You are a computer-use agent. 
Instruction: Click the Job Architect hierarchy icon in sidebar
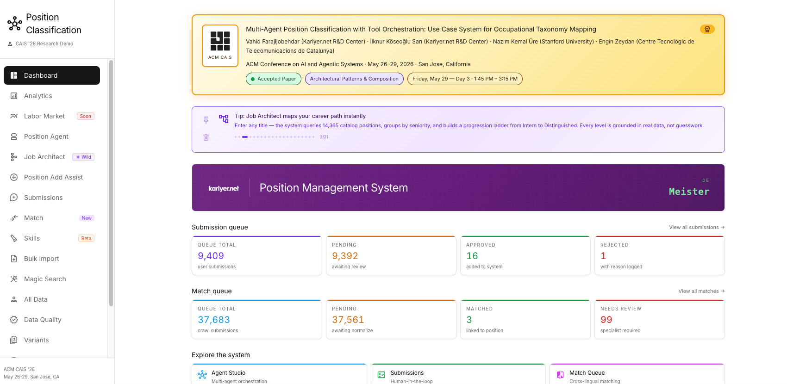14,157
